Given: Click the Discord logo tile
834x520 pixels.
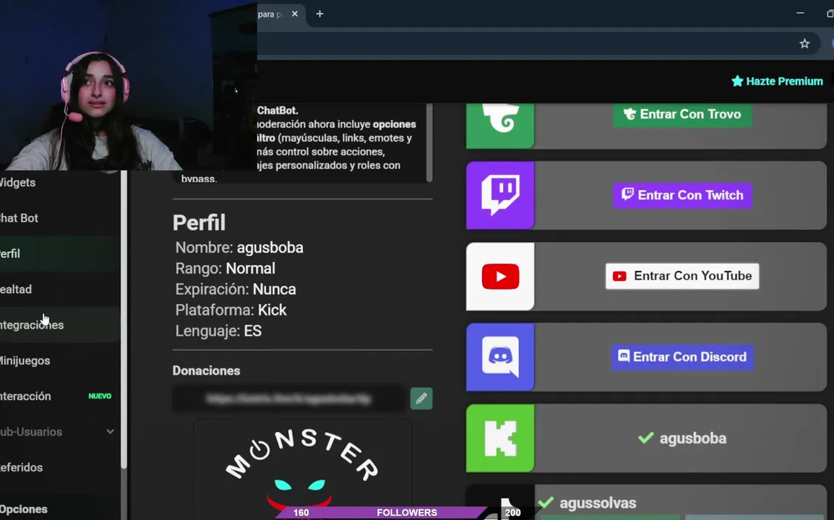Looking at the screenshot, I should click(x=500, y=357).
